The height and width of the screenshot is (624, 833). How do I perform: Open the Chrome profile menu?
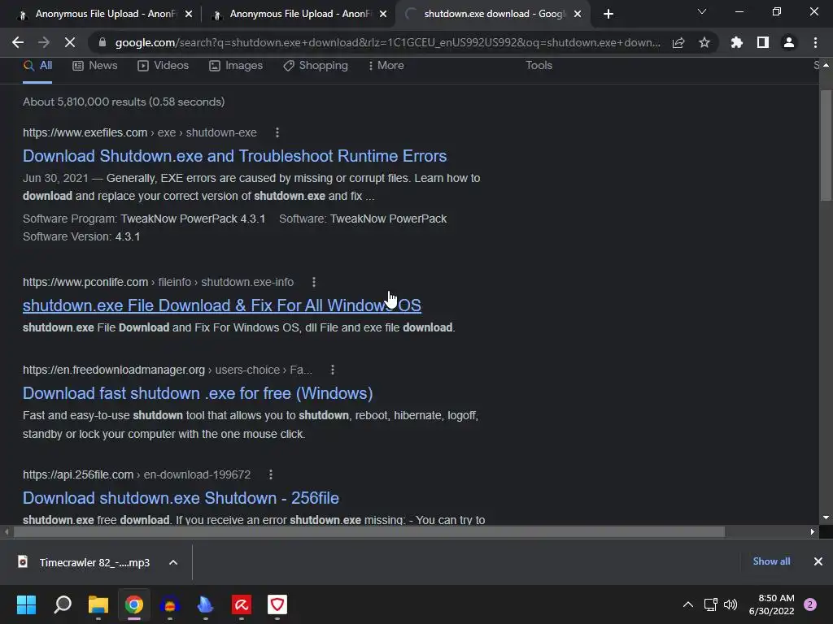[x=789, y=42]
